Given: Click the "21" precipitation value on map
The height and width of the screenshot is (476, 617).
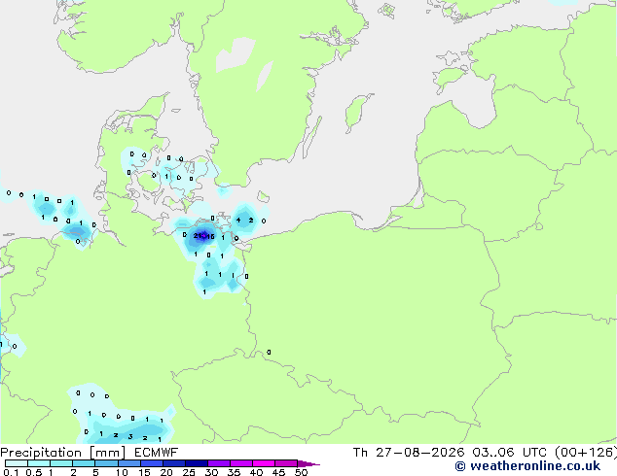Looking at the screenshot, I should 198,236.
